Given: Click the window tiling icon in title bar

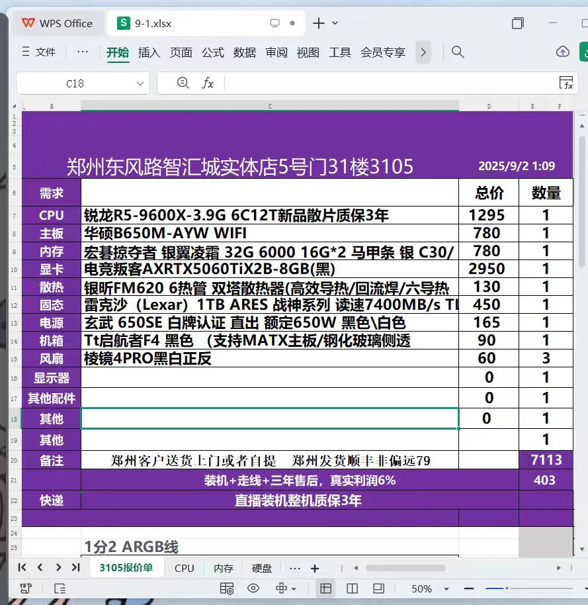Looking at the screenshot, I should tap(517, 23).
